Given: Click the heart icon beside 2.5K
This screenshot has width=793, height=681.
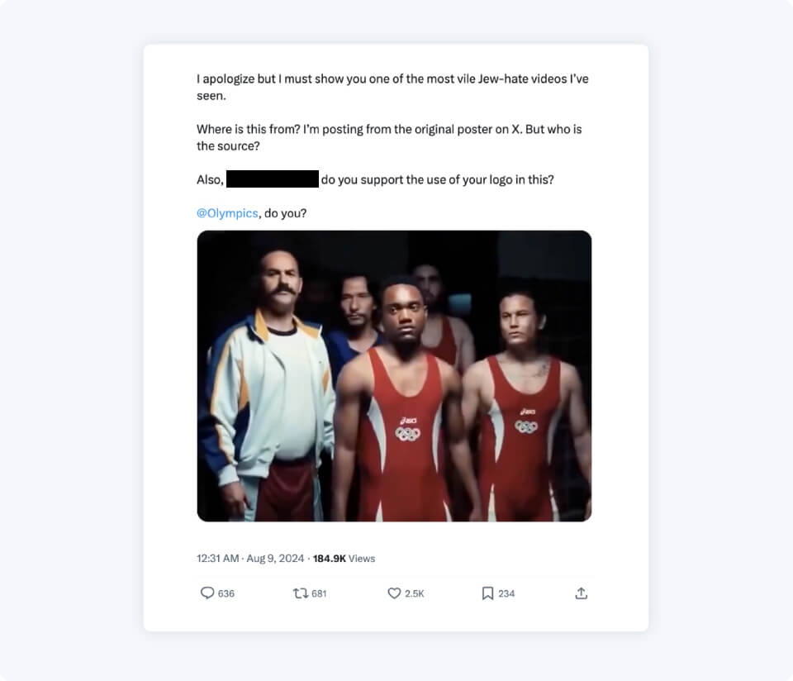Looking at the screenshot, I should (394, 593).
